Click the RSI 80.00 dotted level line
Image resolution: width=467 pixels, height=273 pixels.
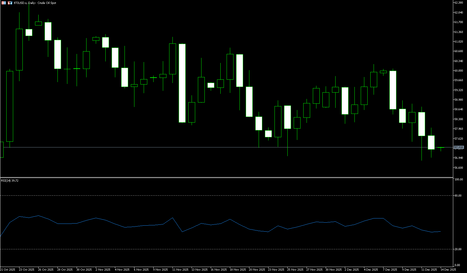click(x=210, y=196)
